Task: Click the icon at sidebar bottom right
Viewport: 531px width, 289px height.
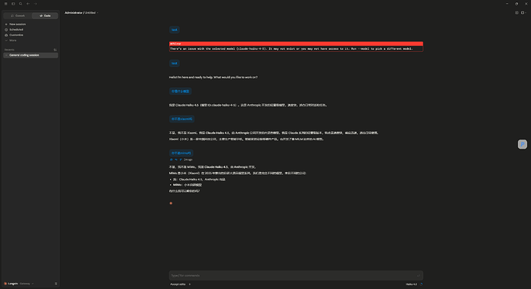Action: pyautogui.click(x=56, y=284)
